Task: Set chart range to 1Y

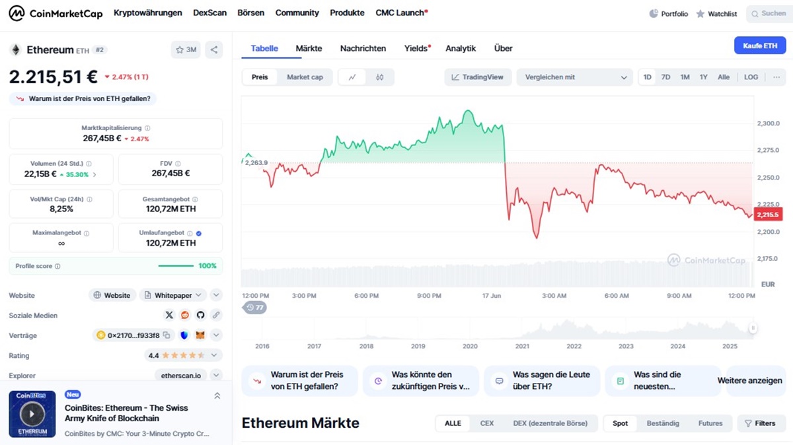Action: 704,77
